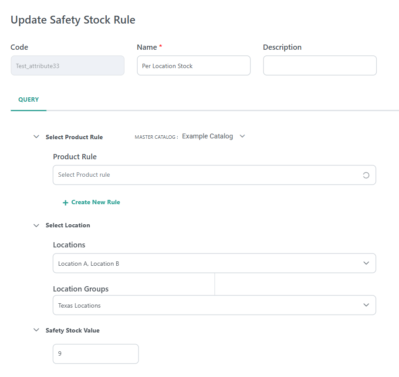
Task: Click the chevron arrow on Location Groups field
Action: click(366, 305)
